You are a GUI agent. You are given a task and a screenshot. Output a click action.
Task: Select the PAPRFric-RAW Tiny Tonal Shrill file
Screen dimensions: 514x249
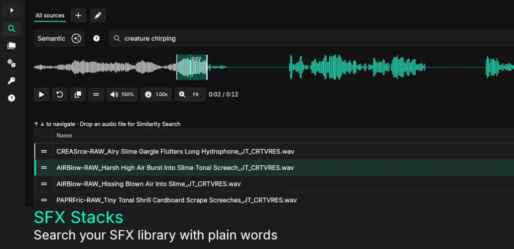coord(274,200)
